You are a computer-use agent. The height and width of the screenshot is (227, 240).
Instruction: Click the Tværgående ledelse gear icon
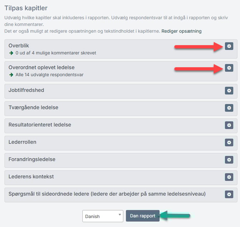coord(229,108)
